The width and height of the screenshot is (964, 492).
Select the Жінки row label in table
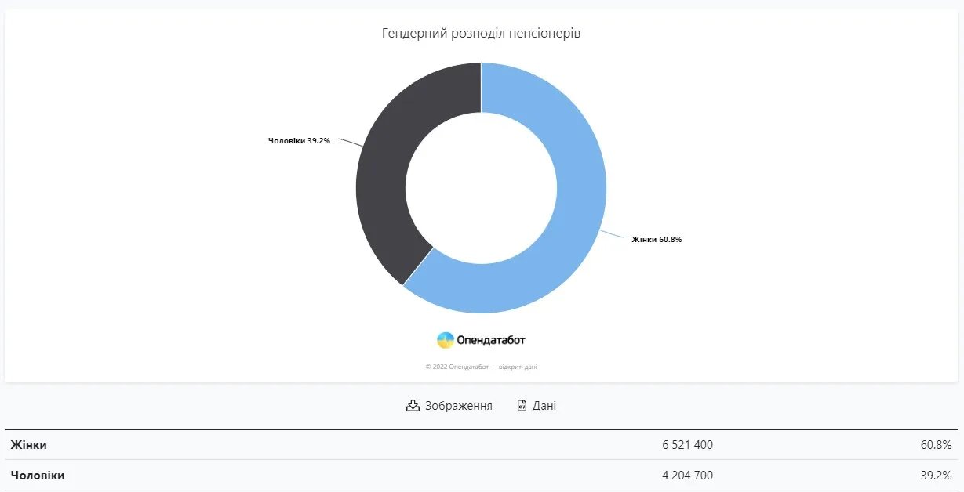(x=28, y=445)
